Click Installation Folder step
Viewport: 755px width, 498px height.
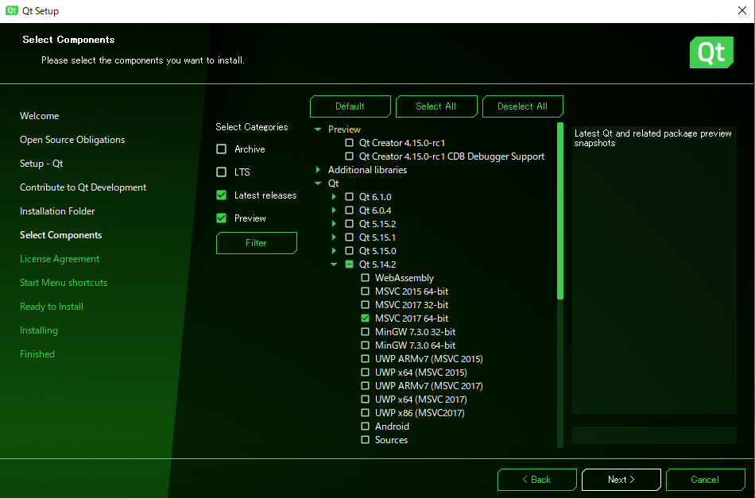(57, 211)
